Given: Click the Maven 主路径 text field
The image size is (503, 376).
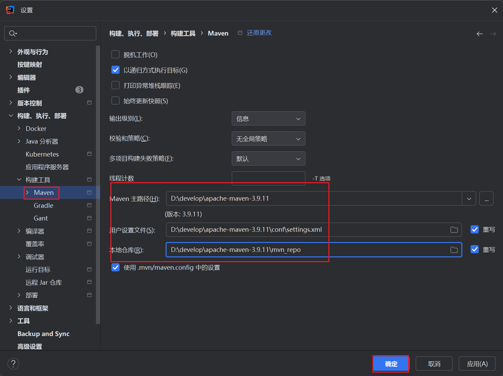Looking at the screenshot, I should [314, 199].
